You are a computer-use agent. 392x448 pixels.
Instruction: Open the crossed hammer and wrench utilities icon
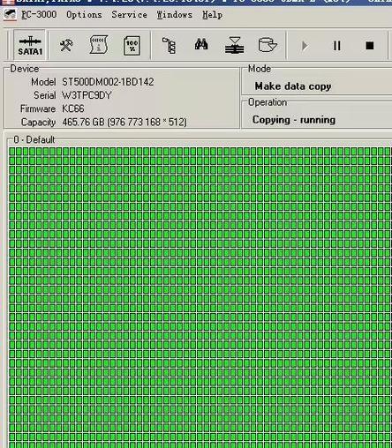66,46
